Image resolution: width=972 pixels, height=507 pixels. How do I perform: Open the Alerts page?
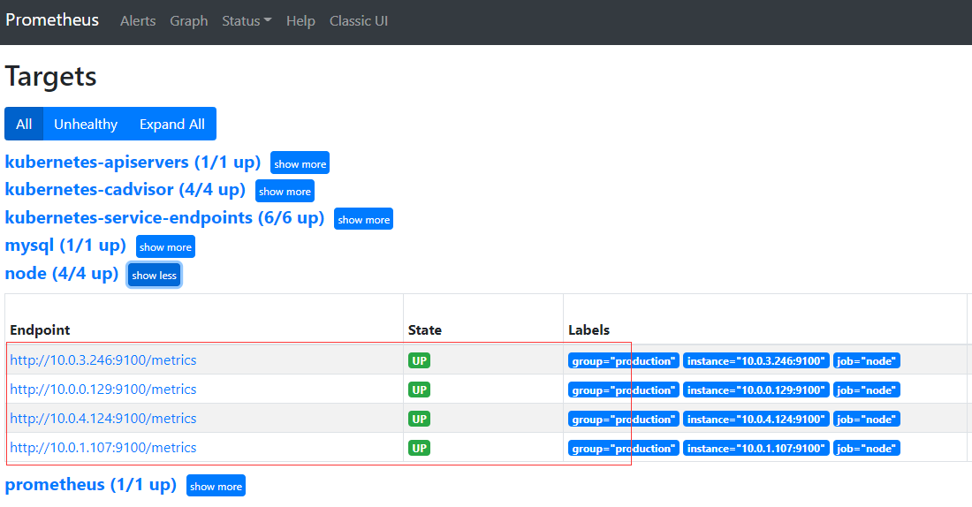[x=138, y=21]
